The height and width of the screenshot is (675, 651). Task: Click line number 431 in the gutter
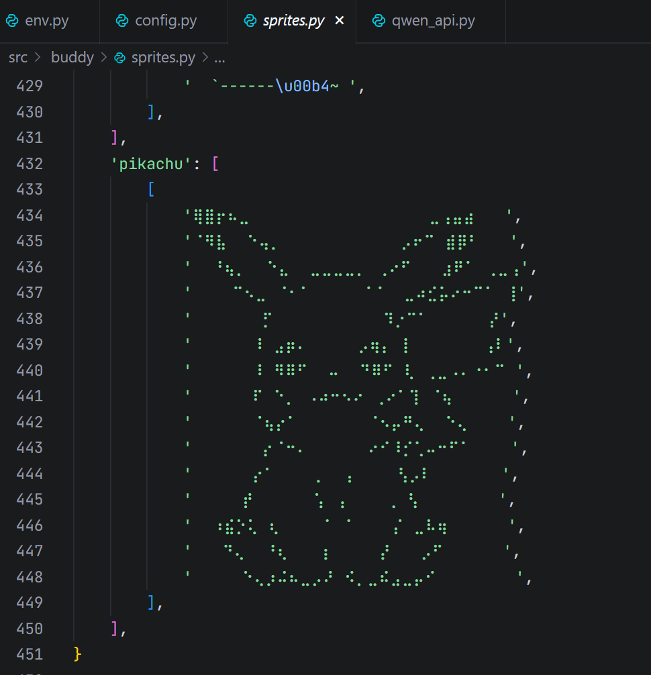(x=30, y=138)
